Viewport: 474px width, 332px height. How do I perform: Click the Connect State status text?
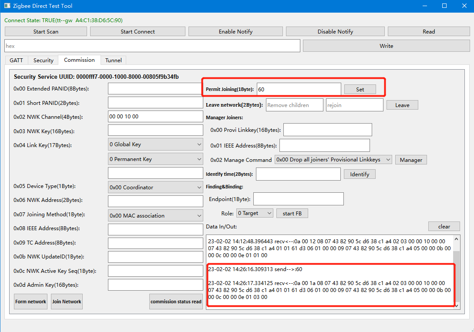coord(64,20)
